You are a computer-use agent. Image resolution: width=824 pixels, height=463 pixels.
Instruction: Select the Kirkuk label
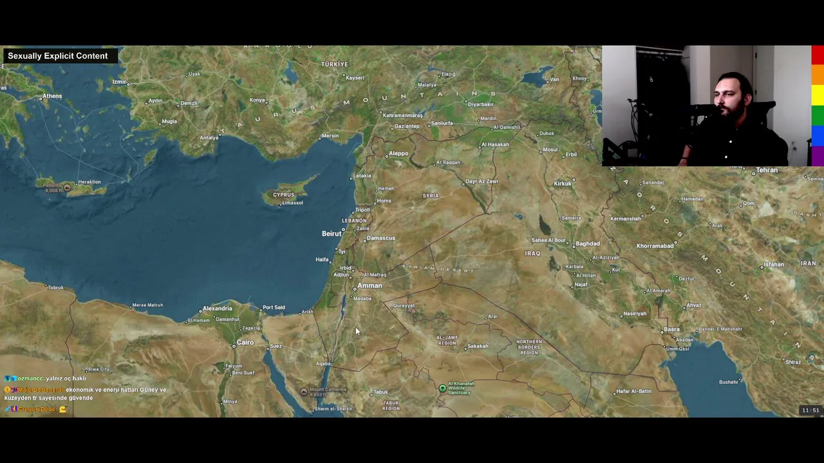coord(563,184)
